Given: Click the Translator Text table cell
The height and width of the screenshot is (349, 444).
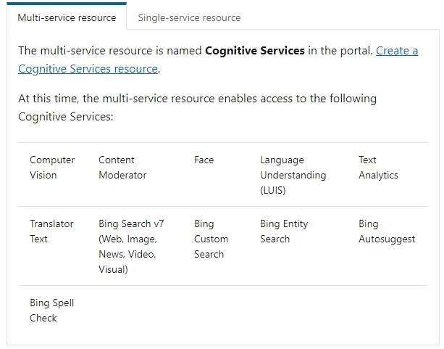Looking at the screenshot, I should coord(51,231).
